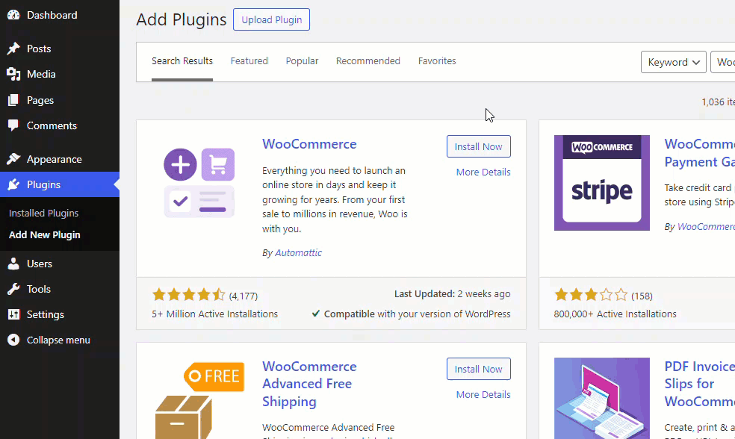735x439 pixels.
Task: Click the Collapse menu arrow icon
Action: 13,340
